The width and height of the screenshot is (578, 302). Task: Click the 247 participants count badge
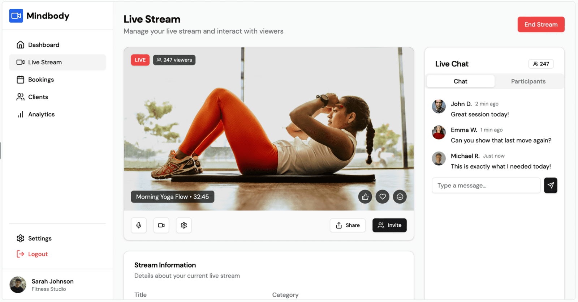pyautogui.click(x=541, y=64)
